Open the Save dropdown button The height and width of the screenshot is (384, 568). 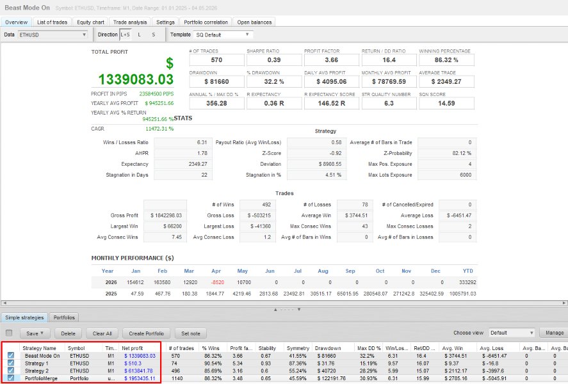[35, 333]
